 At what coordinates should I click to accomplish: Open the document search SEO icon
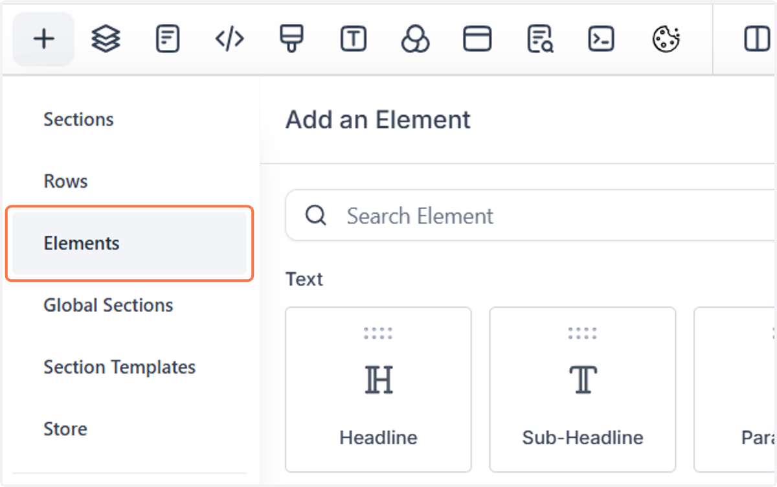click(539, 40)
